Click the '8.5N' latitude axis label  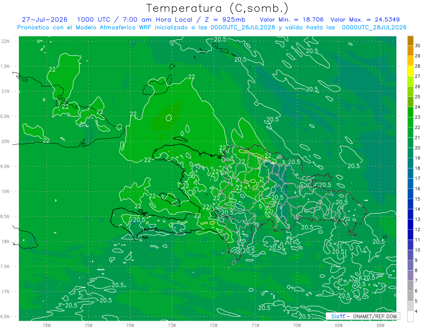pos(5,216)
